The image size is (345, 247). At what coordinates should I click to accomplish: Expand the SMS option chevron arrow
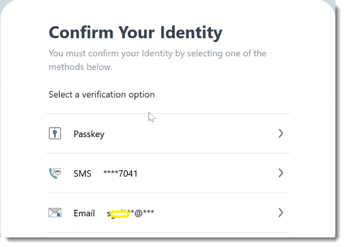click(281, 173)
